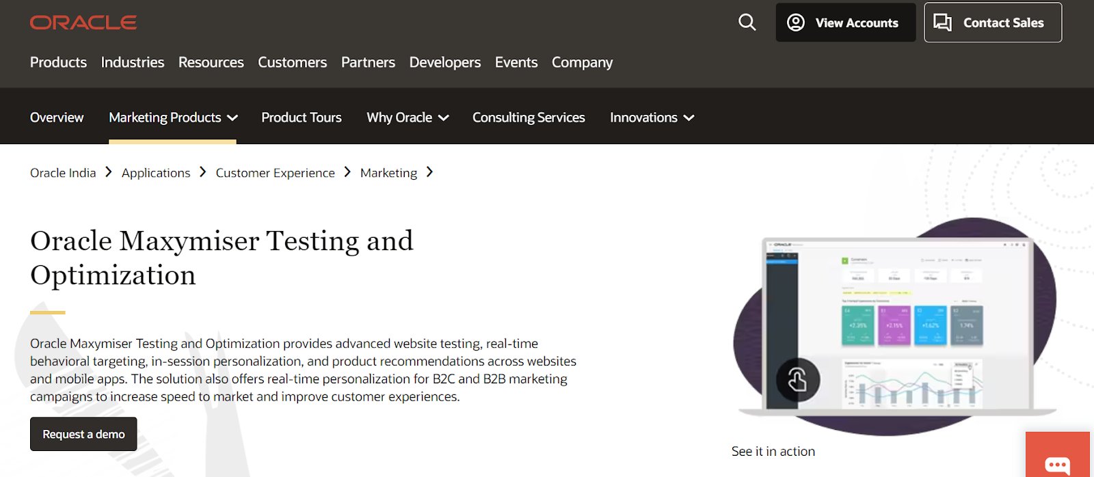Click the Customer Experience breadcrumb link
This screenshot has width=1094, height=477.
point(276,173)
